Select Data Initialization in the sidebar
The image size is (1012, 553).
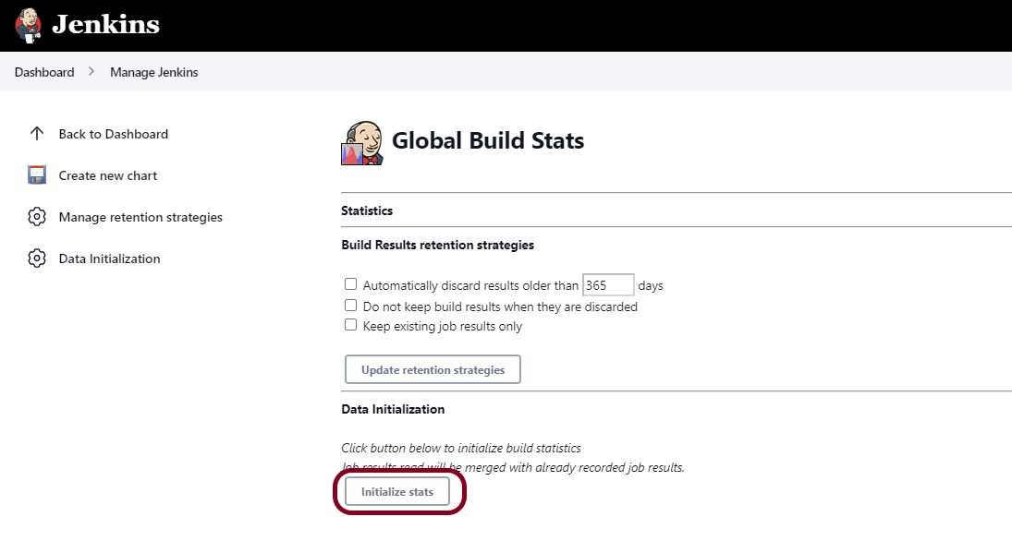pyautogui.click(x=109, y=258)
